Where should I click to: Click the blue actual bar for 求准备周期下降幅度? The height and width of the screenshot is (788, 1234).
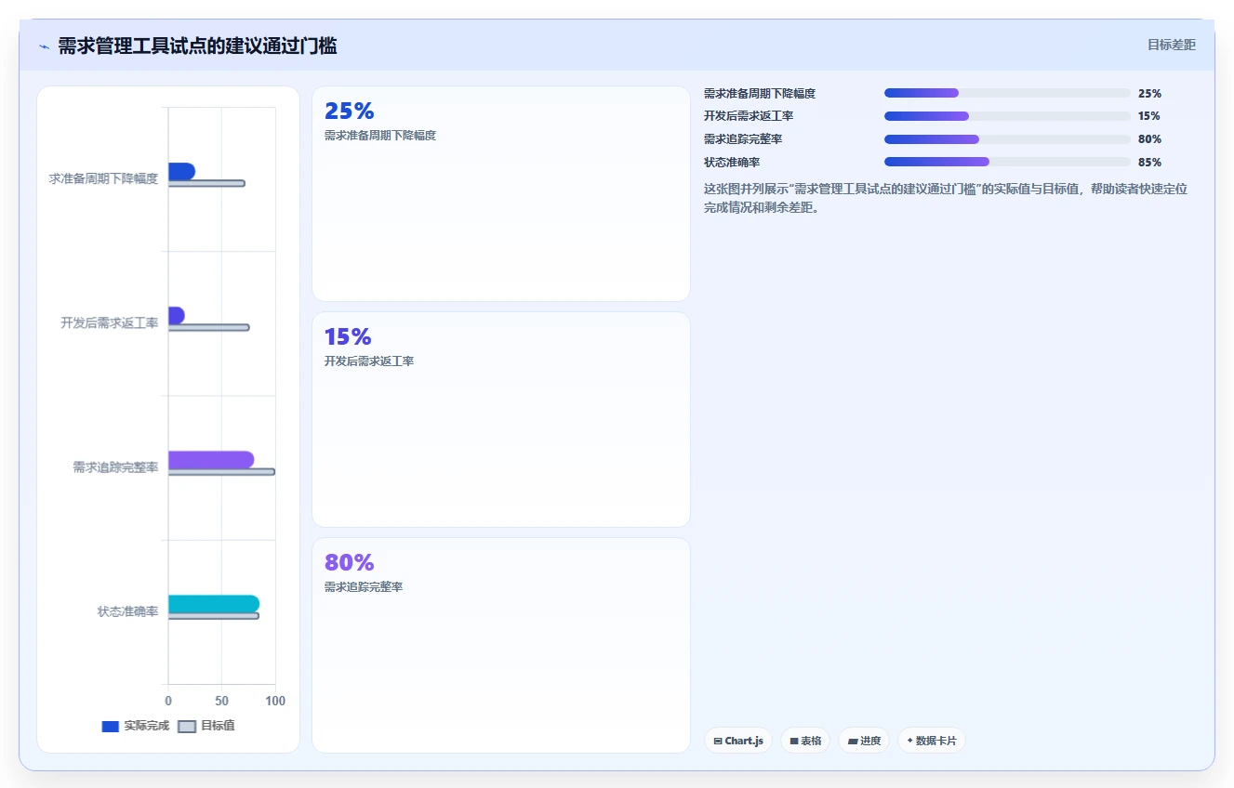pos(181,171)
